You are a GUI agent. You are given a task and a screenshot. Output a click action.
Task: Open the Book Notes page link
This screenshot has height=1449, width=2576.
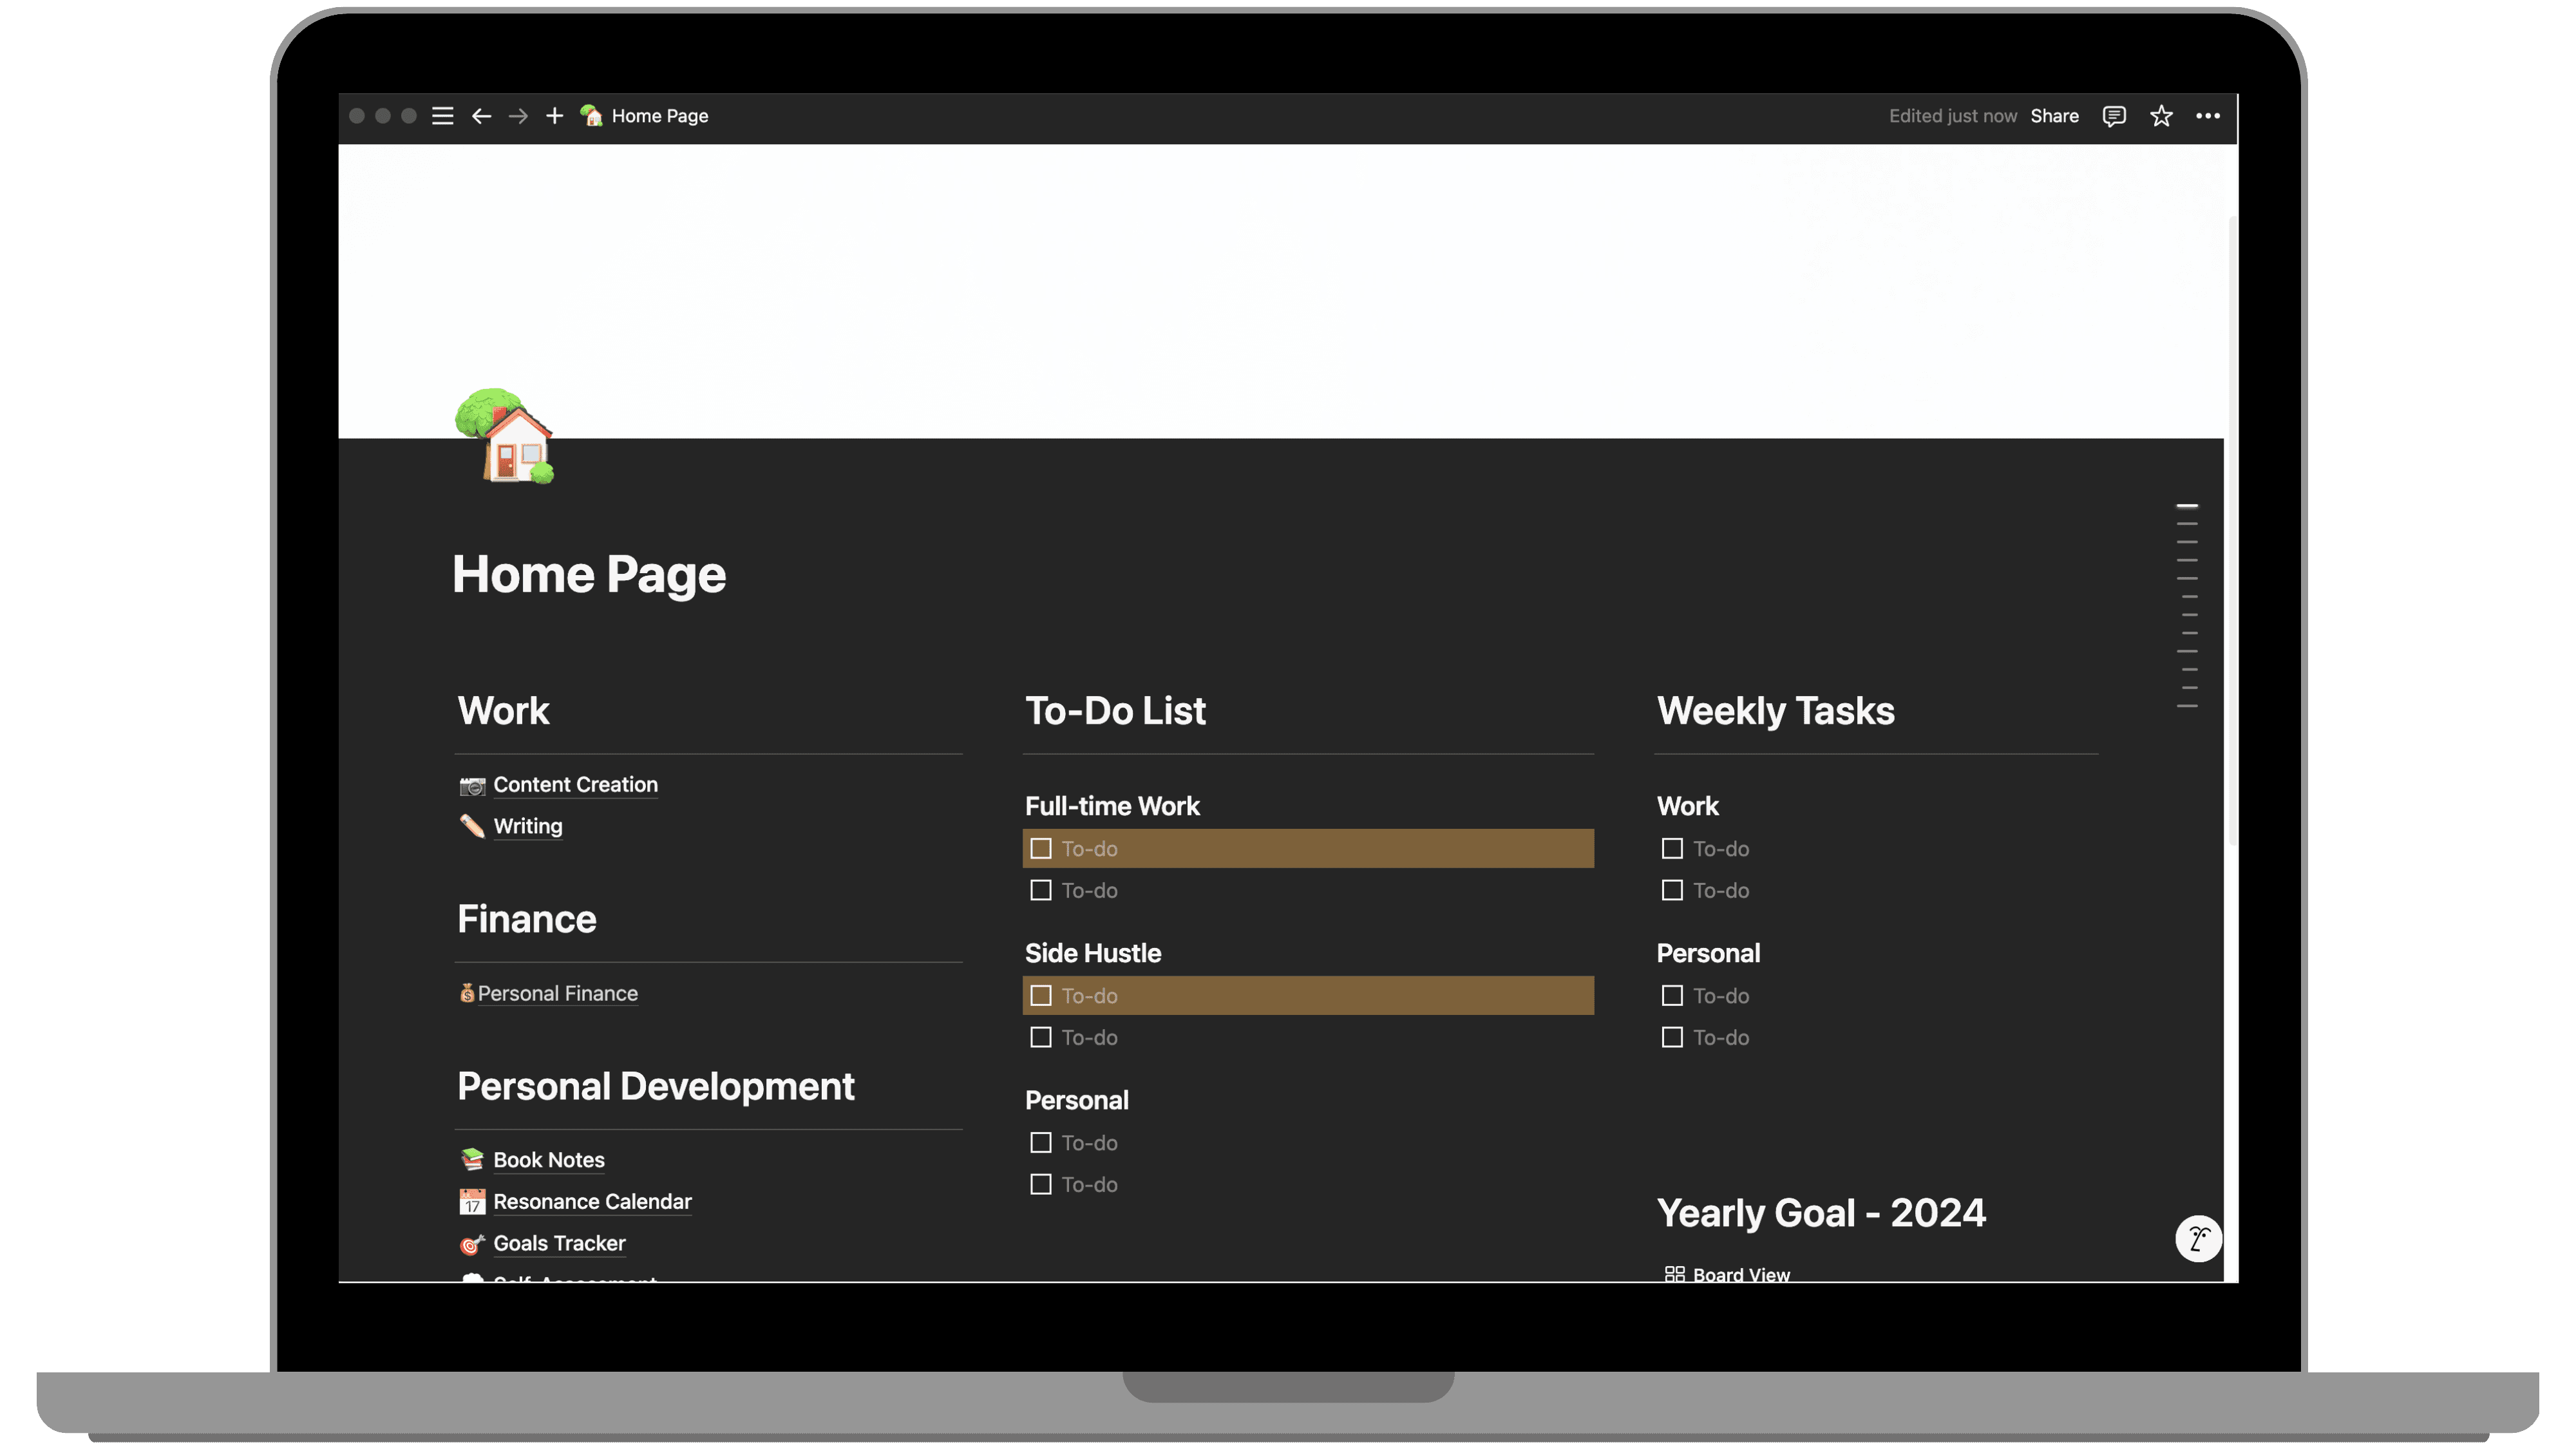click(x=549, y=1160)
